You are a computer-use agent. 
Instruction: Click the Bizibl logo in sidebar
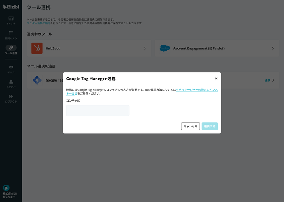(11, 7)
